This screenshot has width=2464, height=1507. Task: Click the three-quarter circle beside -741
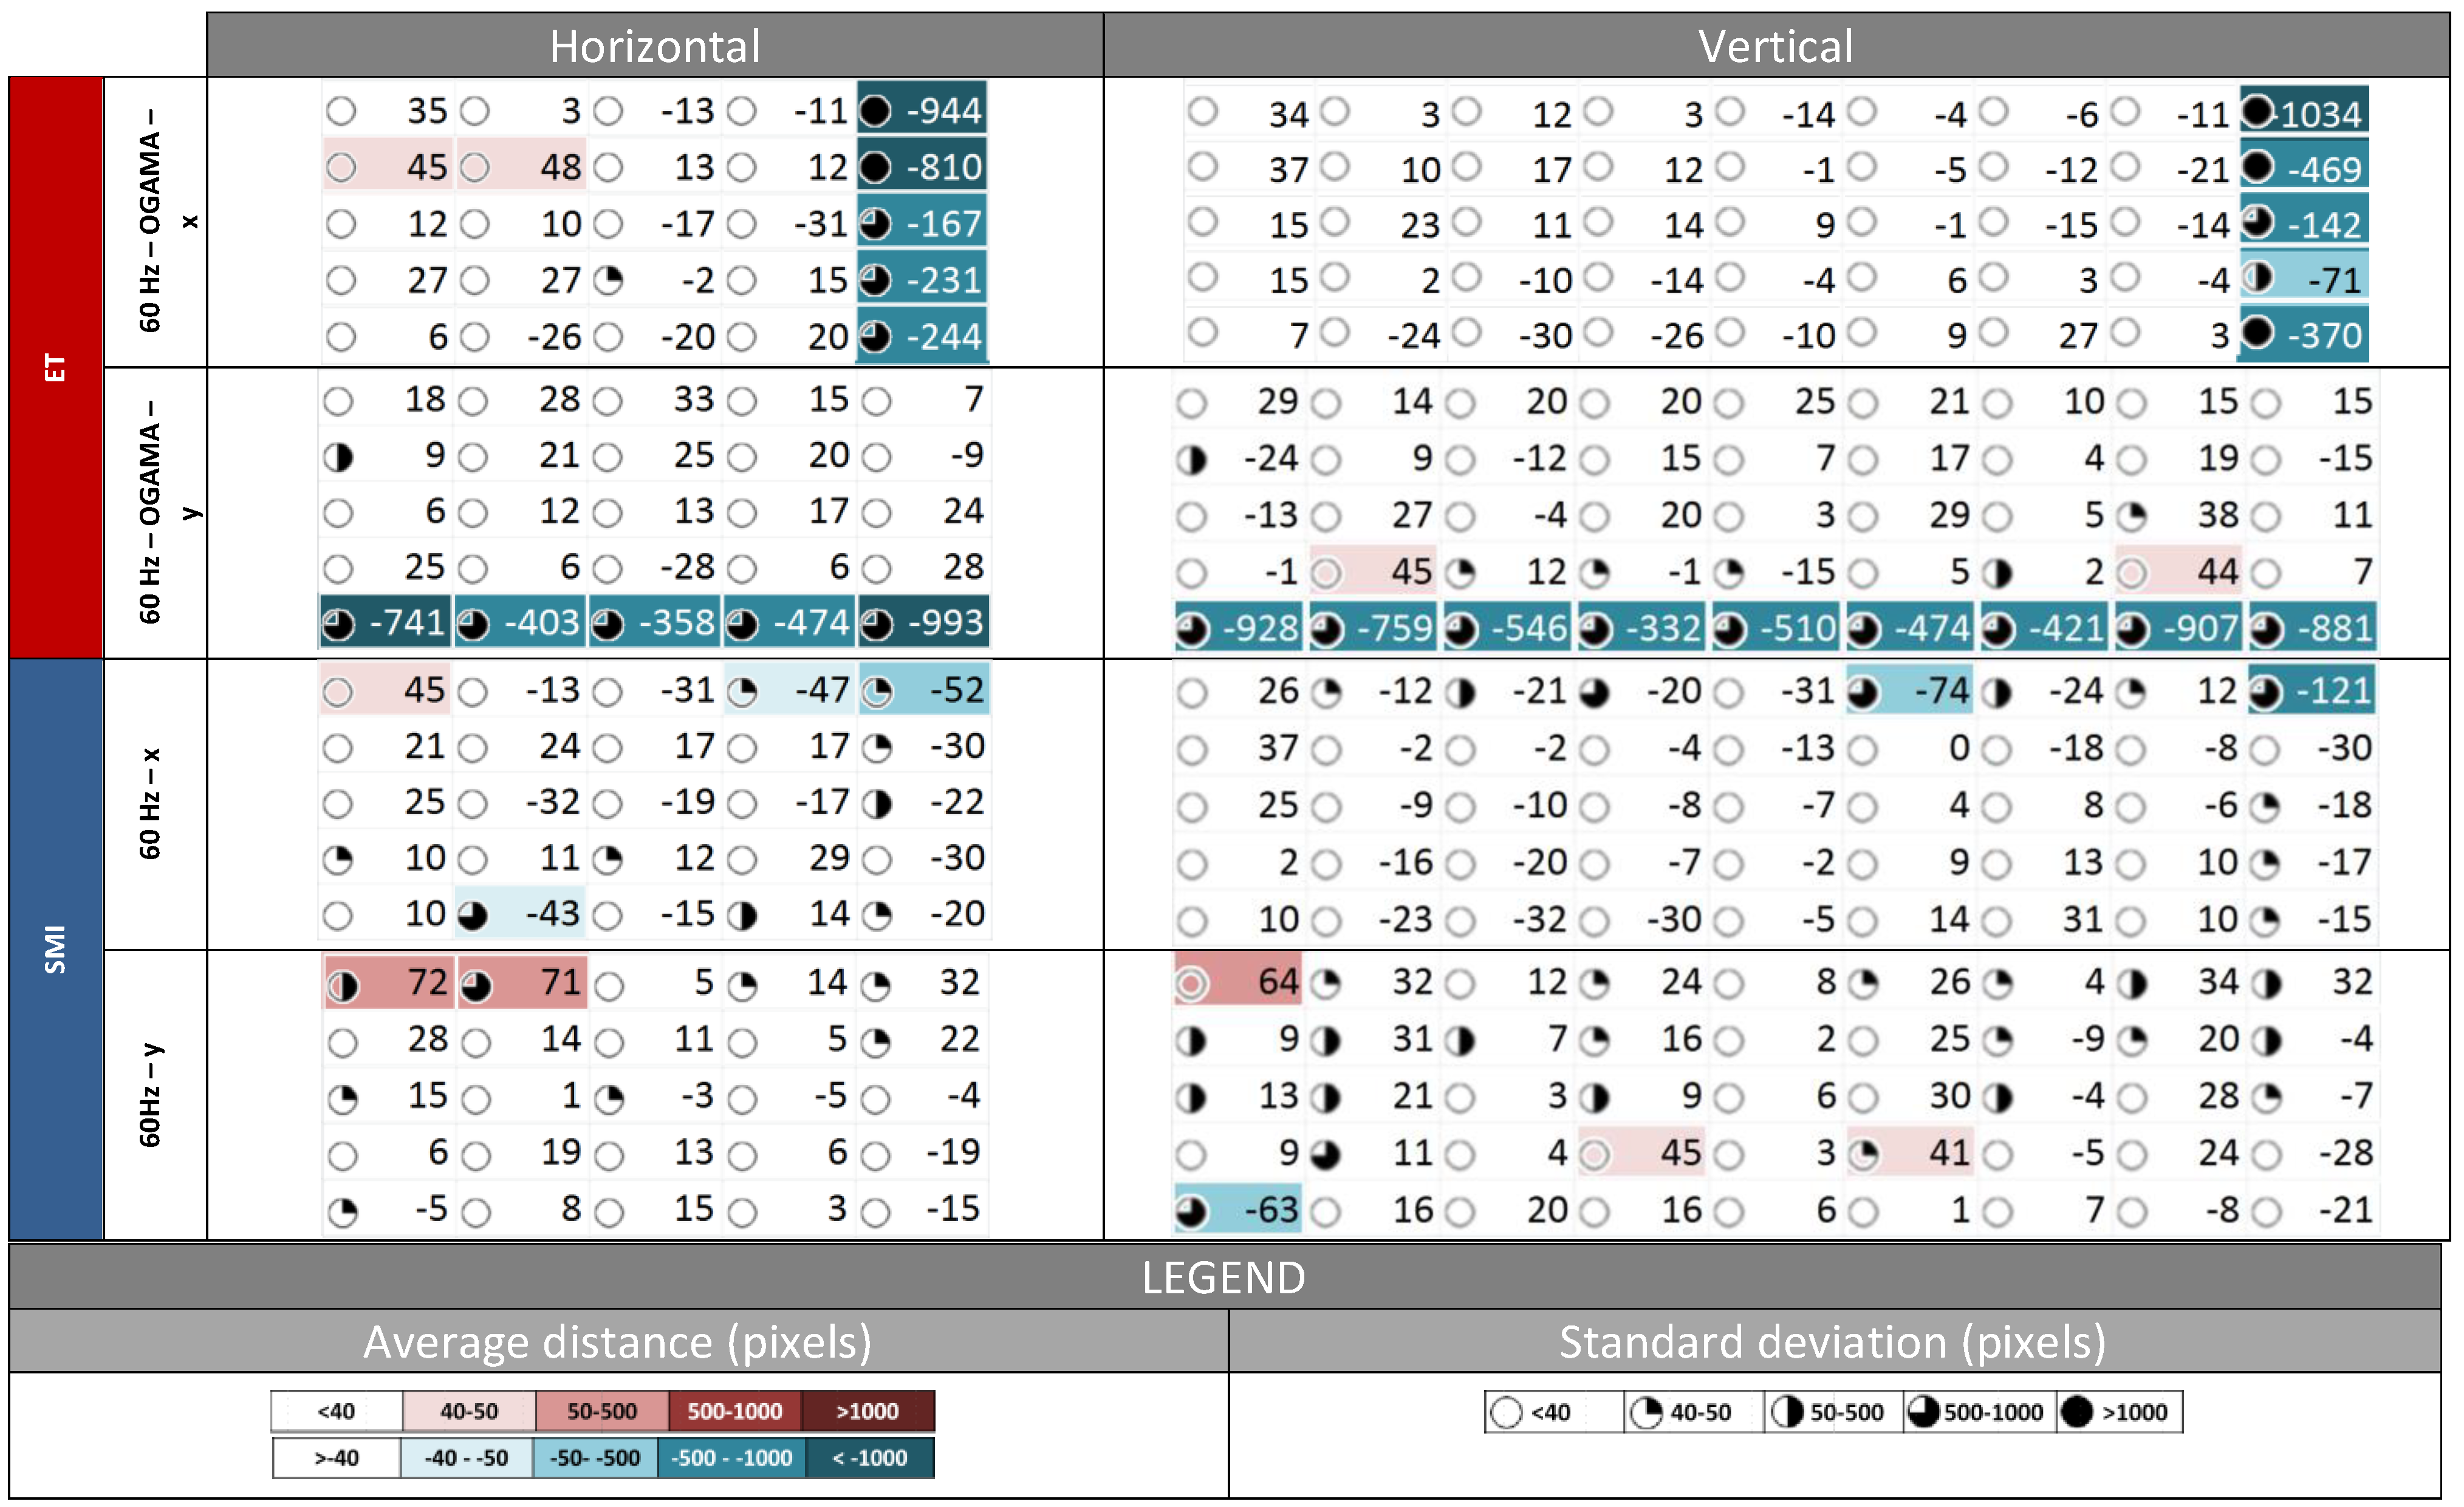pyautogui.click(x=338, y=625)
